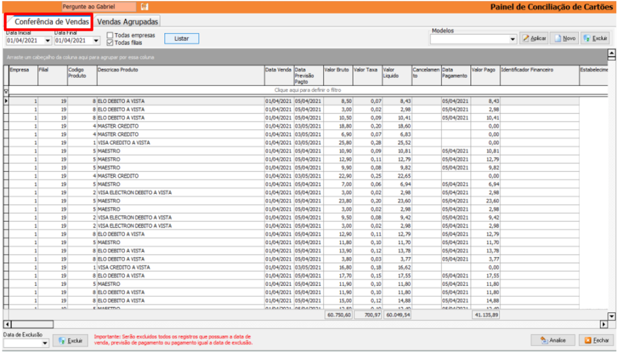Click the current-row arrow indicator in the grid

(6, 101)
